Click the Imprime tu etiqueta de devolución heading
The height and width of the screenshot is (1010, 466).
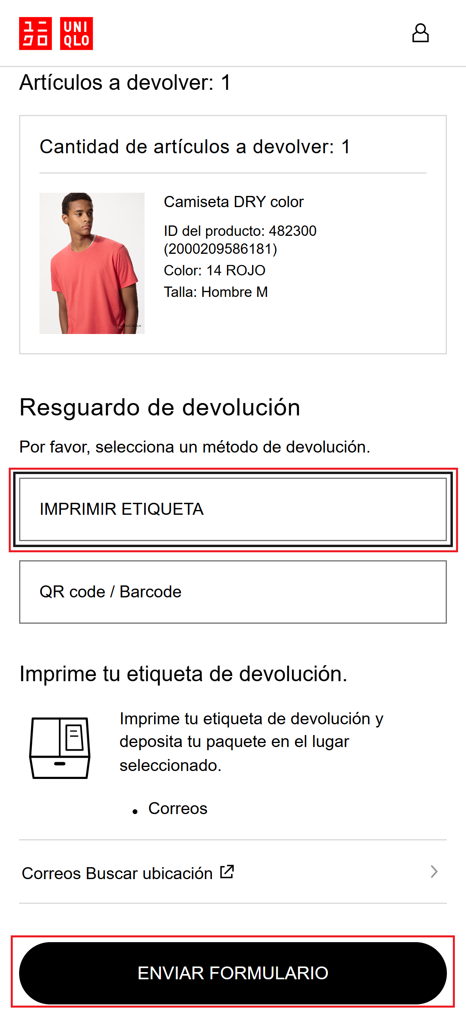click(x=183, y=674)
